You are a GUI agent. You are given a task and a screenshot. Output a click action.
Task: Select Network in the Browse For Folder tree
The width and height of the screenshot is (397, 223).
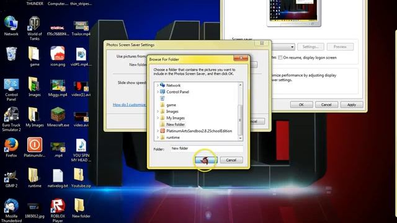point(174,85)
